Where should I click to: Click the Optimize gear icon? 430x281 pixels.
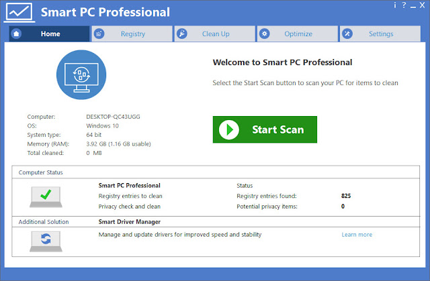point(265,34)
